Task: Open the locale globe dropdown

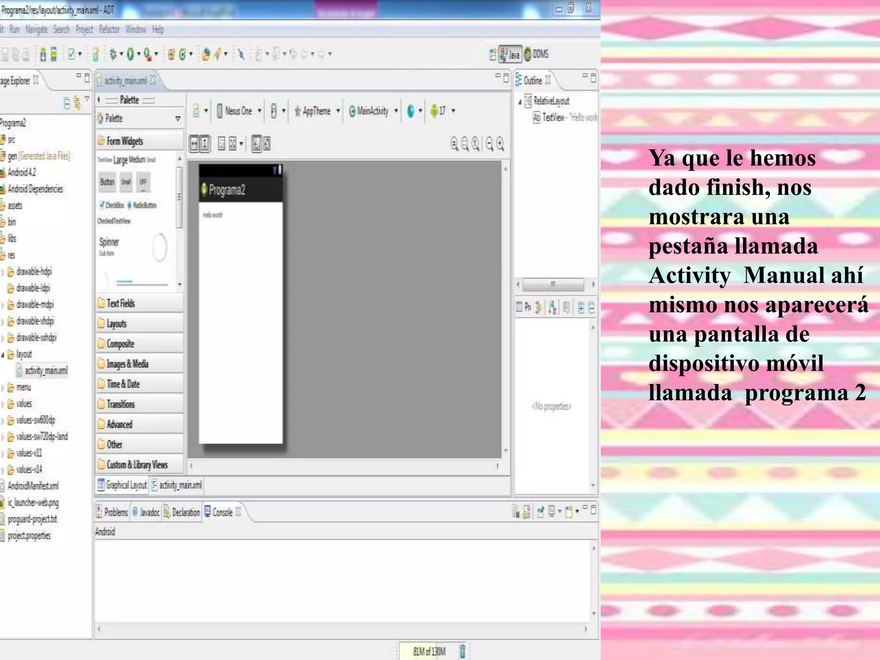Action: tap(414, 111)
